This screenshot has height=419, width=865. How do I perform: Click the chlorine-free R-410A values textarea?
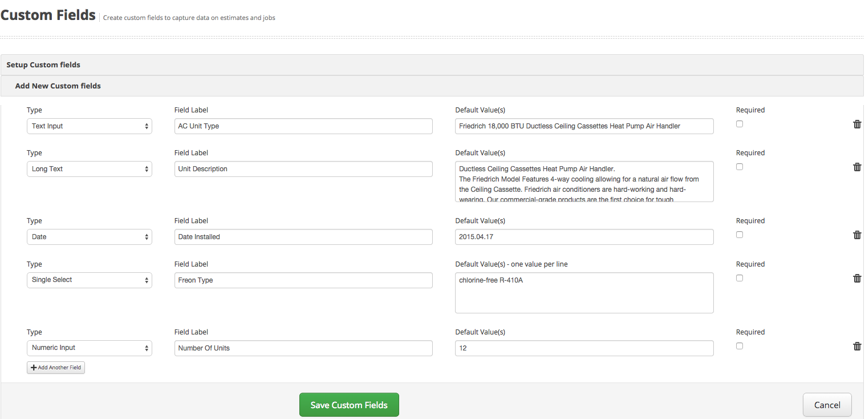tap(584, 293)
